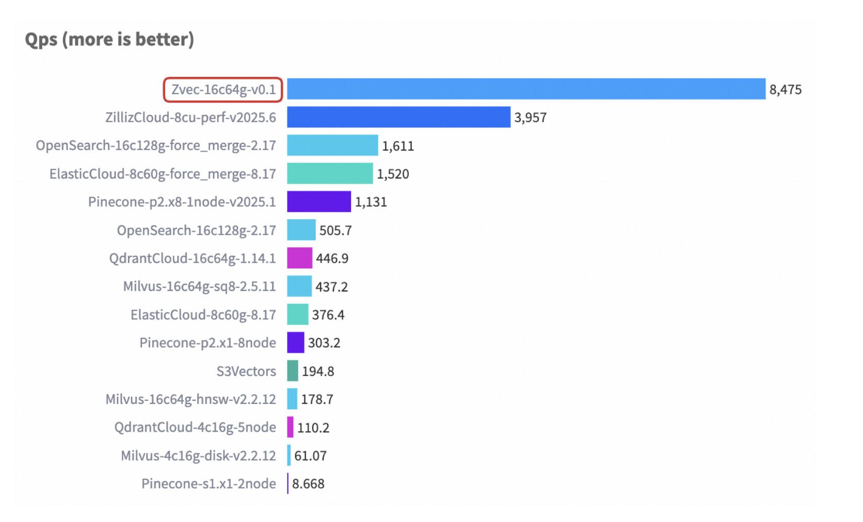The width and height of the screenshot is (863, 522).
Task: Click the OpenSearch-16c128g-force_merge-2.17 label
Action: [156, 145]
